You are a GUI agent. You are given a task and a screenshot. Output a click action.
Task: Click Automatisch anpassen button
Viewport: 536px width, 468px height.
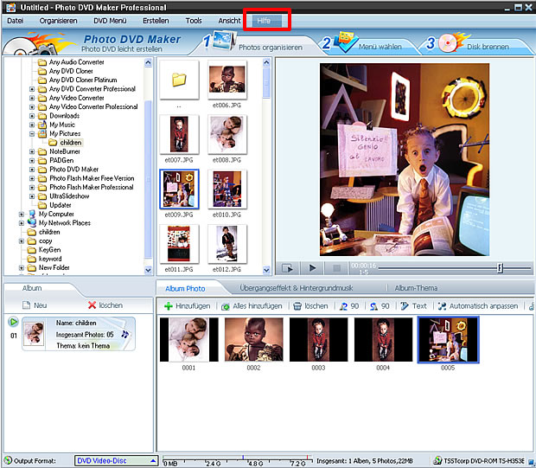(478, 306)
